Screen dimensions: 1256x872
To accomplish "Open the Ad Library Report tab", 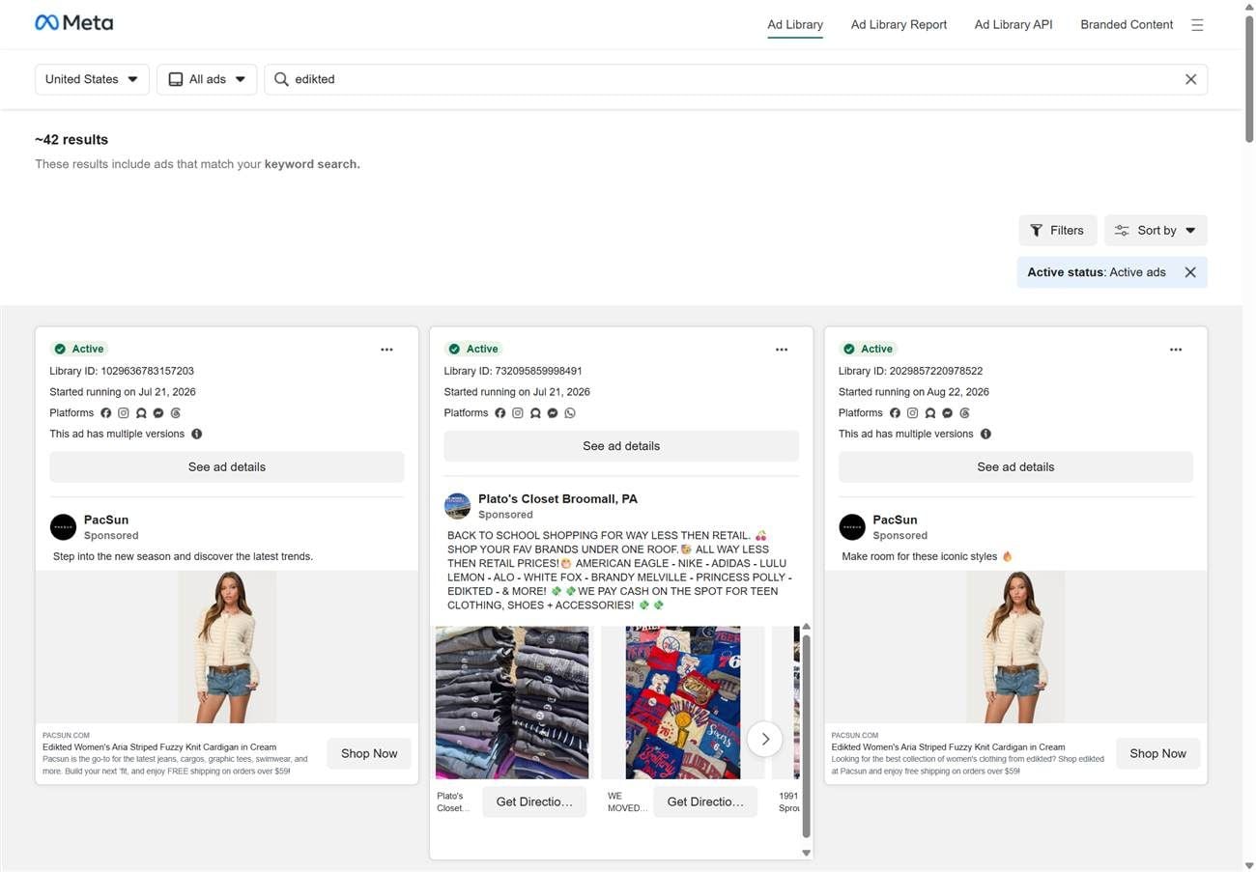I will point(899,25).
